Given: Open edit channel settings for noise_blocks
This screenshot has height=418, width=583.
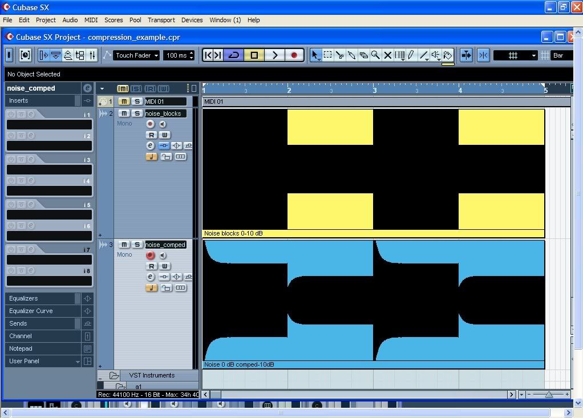Looking at the screenshot, I should pyautogui.click(x=150, y=145).
